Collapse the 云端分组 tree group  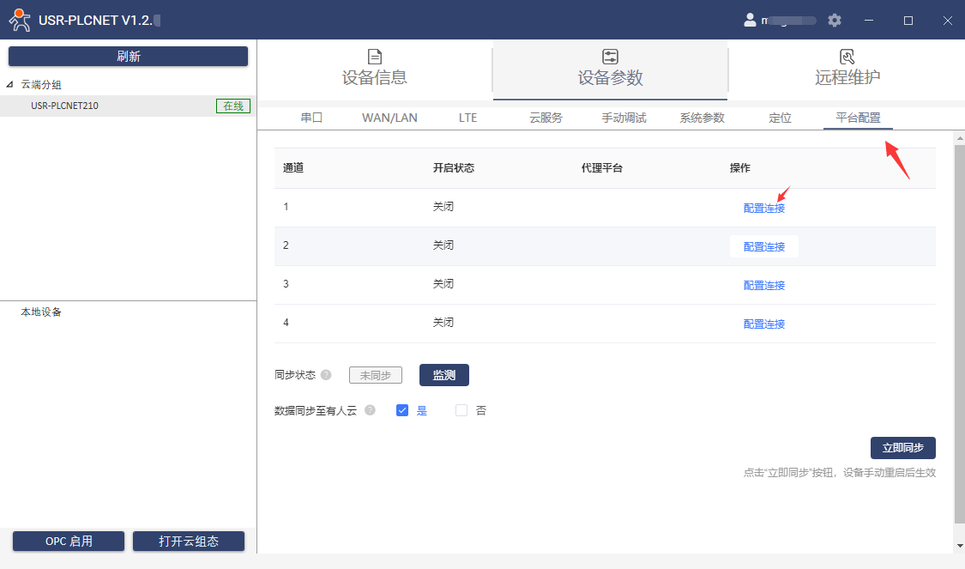[9, 85]
